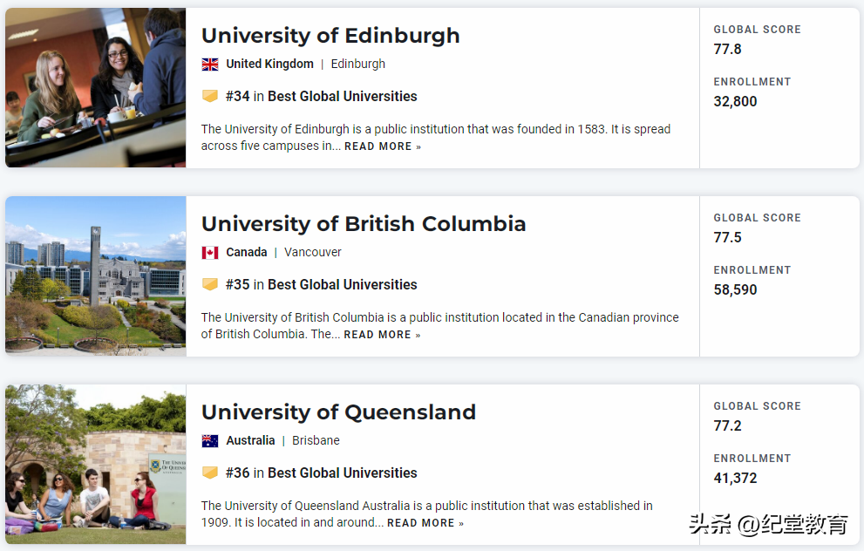864x551 pixels.
Task: Click the Canada flag icon
Action: click(210, 253)
